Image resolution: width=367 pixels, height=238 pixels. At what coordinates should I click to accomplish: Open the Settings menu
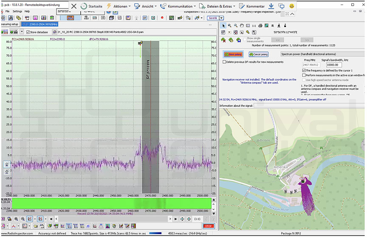17,11
